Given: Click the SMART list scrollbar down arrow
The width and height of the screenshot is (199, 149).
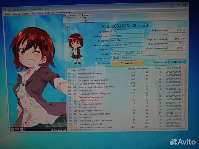Looking at the screenshot, I should click(x=184, y=126).
